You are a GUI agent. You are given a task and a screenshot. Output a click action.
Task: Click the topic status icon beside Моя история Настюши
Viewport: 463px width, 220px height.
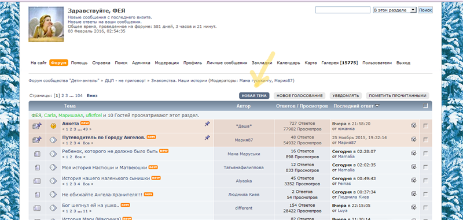click(x=37, y=167)
